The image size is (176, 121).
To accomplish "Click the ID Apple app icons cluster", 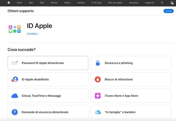I will [15, 29].
